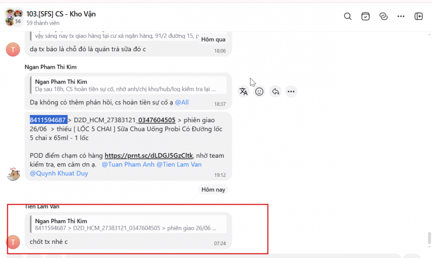The height and width of the screenshot is (258, 432).
Task: Click the 18:37 message timestamp
Action: (x=220, y=104)
